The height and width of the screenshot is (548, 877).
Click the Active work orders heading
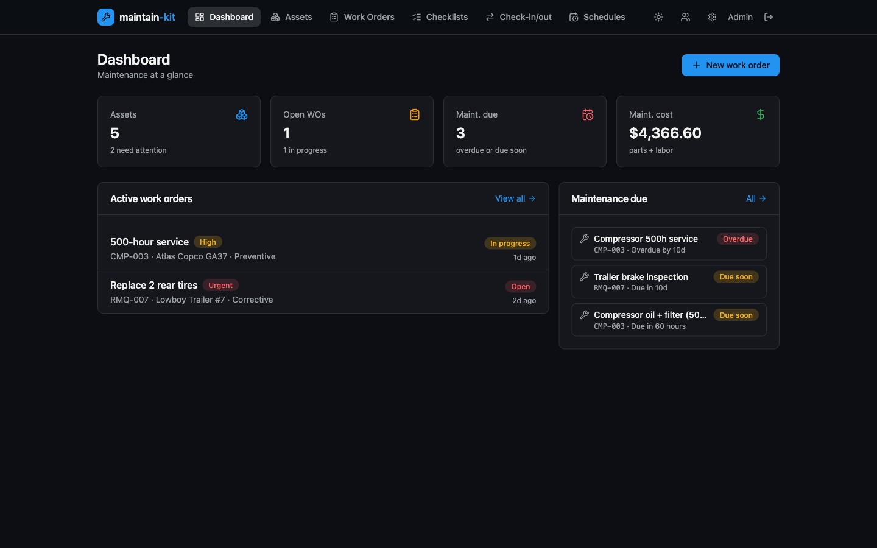click(151, 198)
